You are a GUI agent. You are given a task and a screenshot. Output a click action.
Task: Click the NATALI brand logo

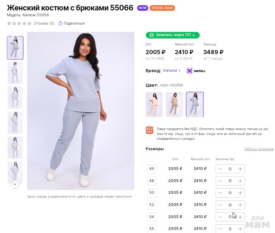pyautogui.click(x=195, y=71)
